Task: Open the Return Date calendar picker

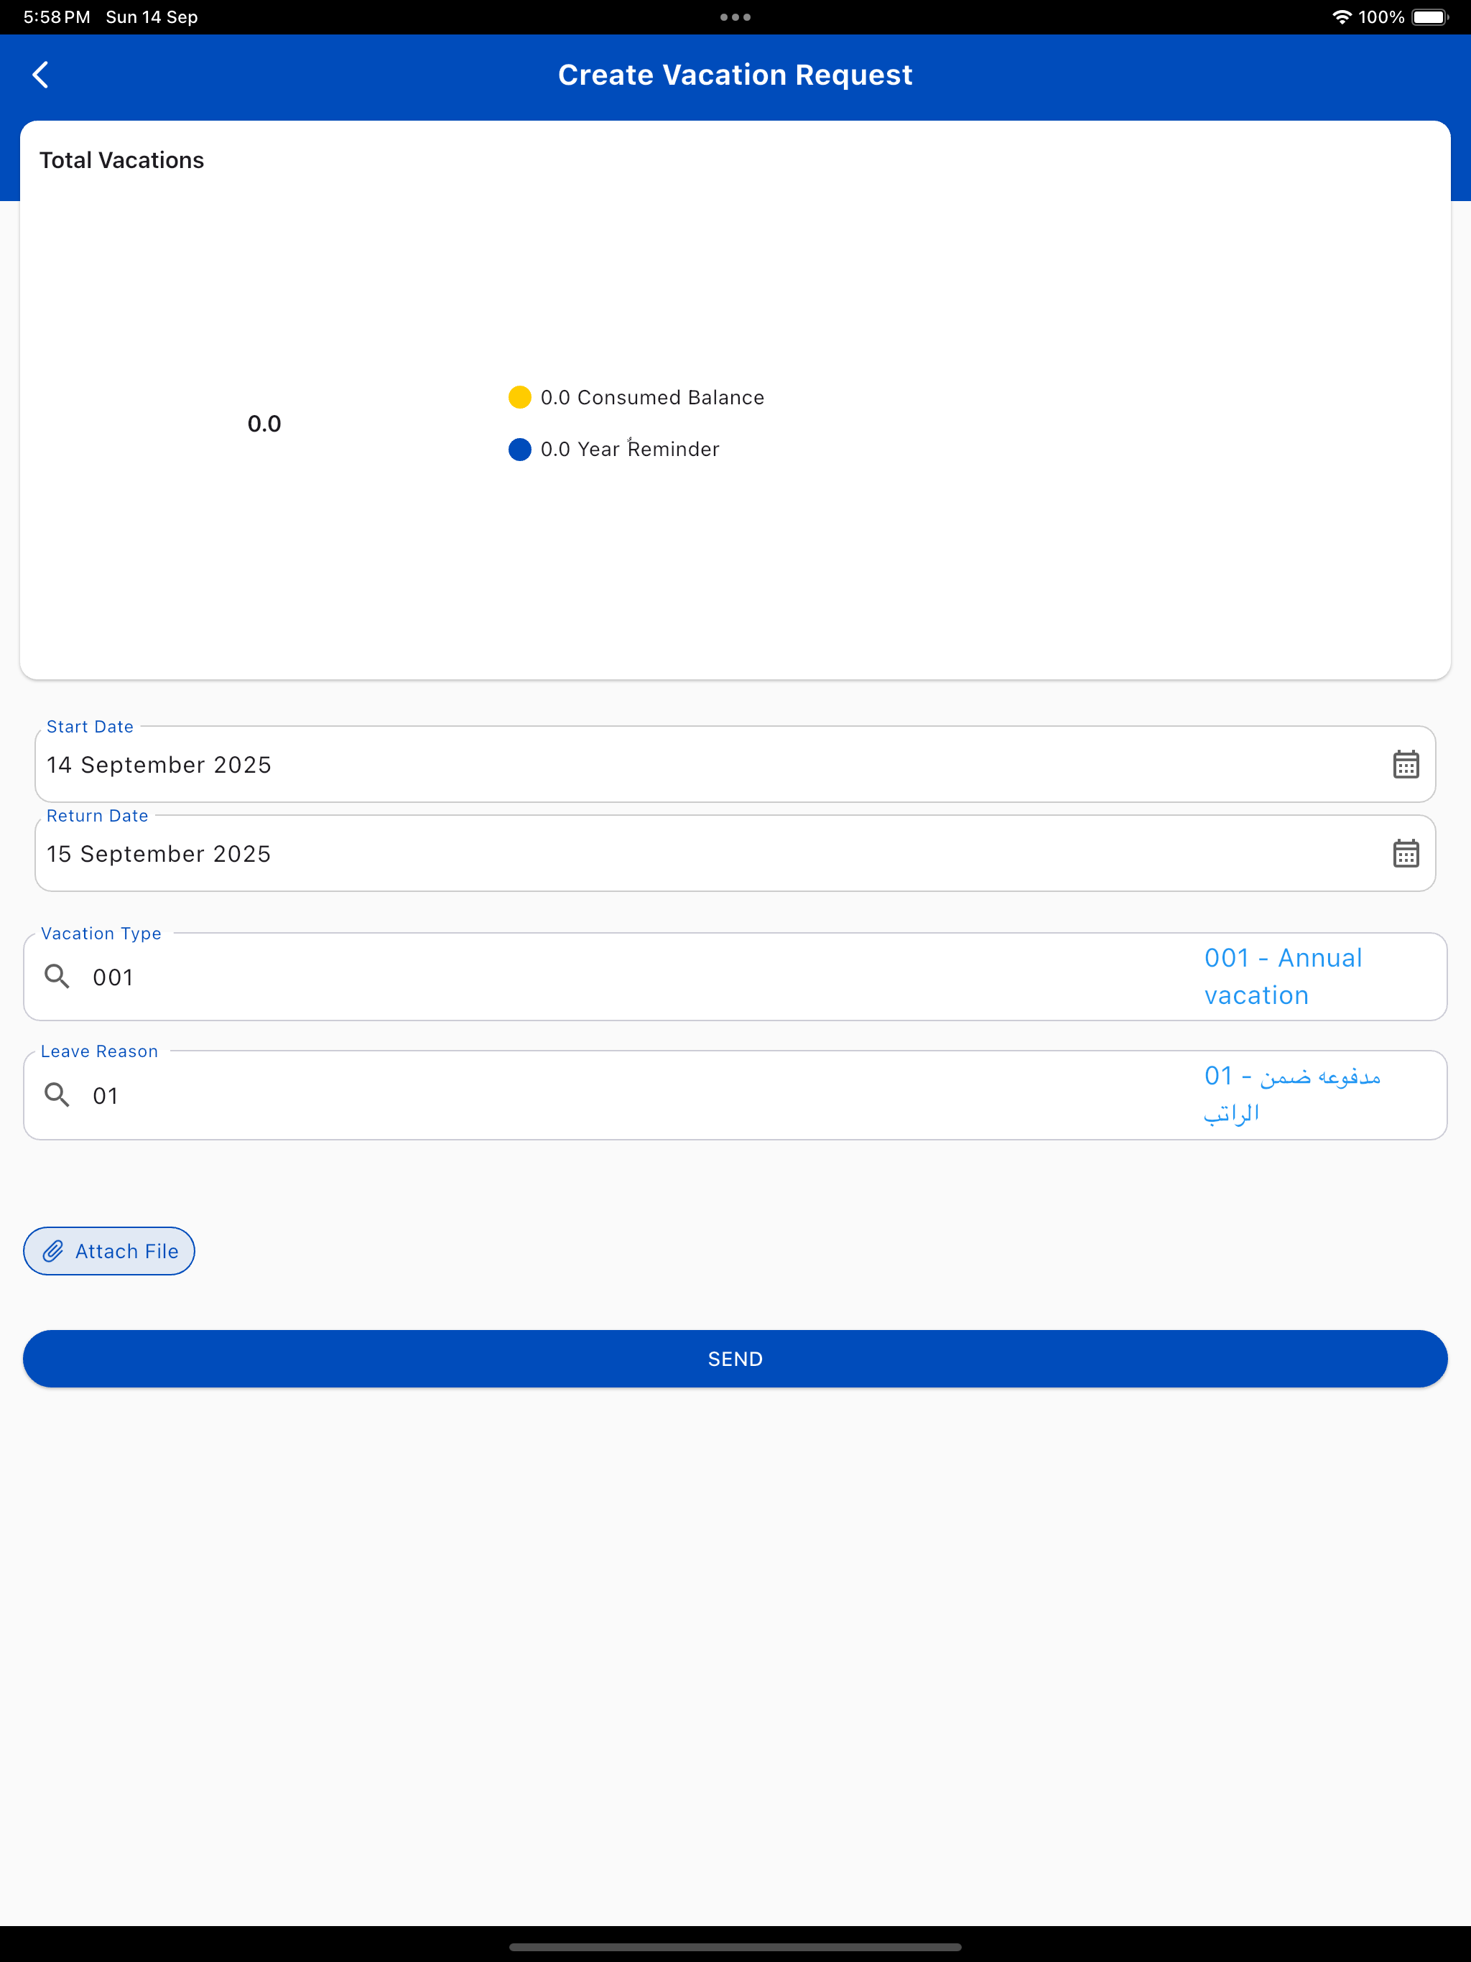Action: click(1406, 853)
